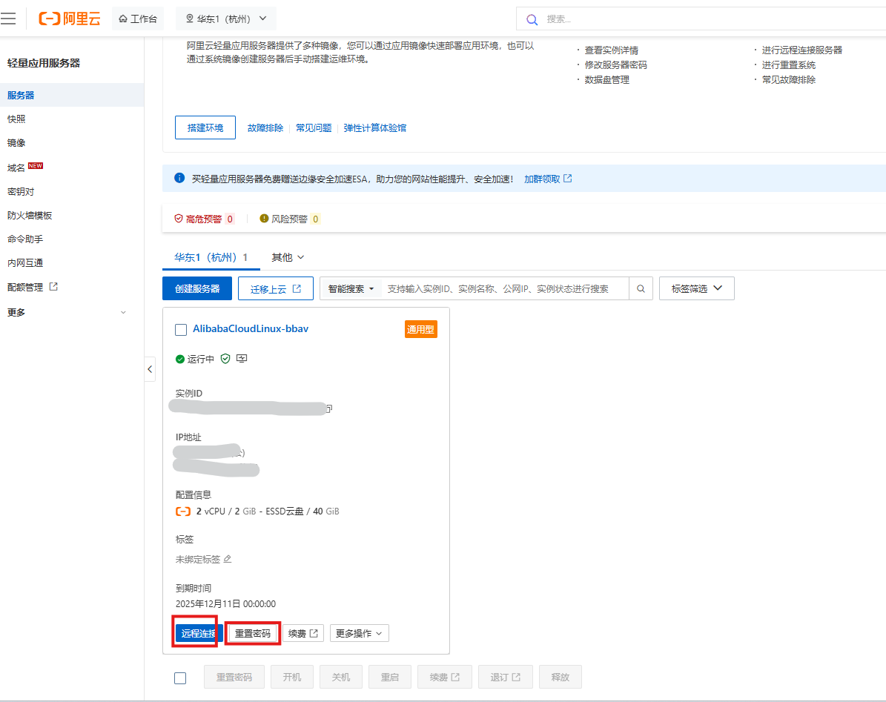
Task: Click the 风险预警 warning indicator
Action: pos(290,219)
